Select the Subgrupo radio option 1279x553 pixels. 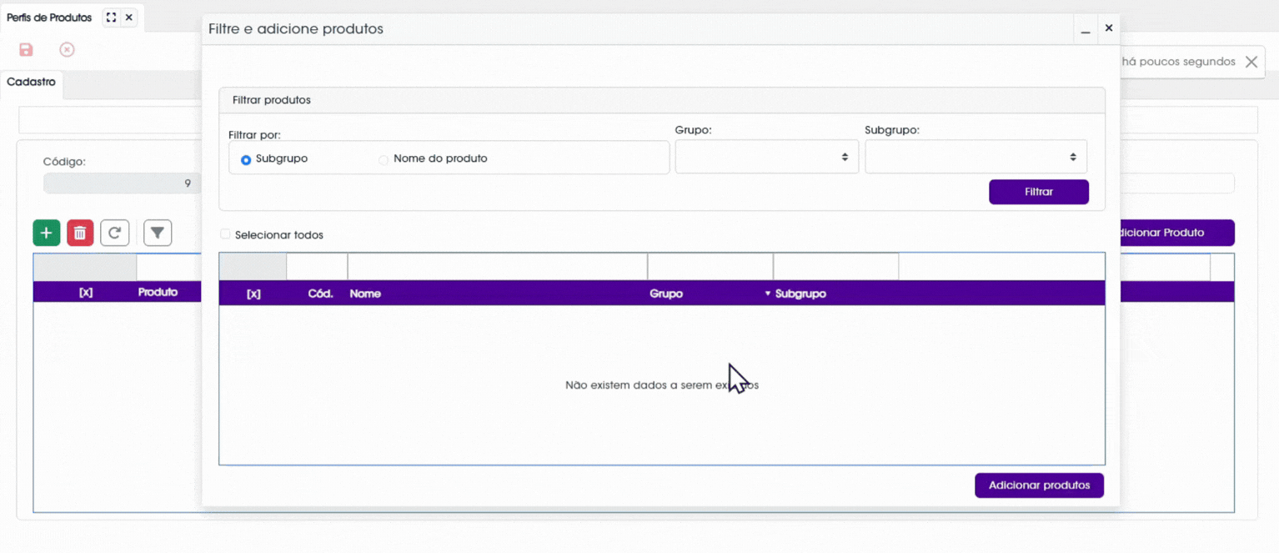[x=246, y=159]
